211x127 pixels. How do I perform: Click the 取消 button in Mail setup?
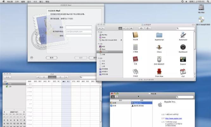[52, 58]
